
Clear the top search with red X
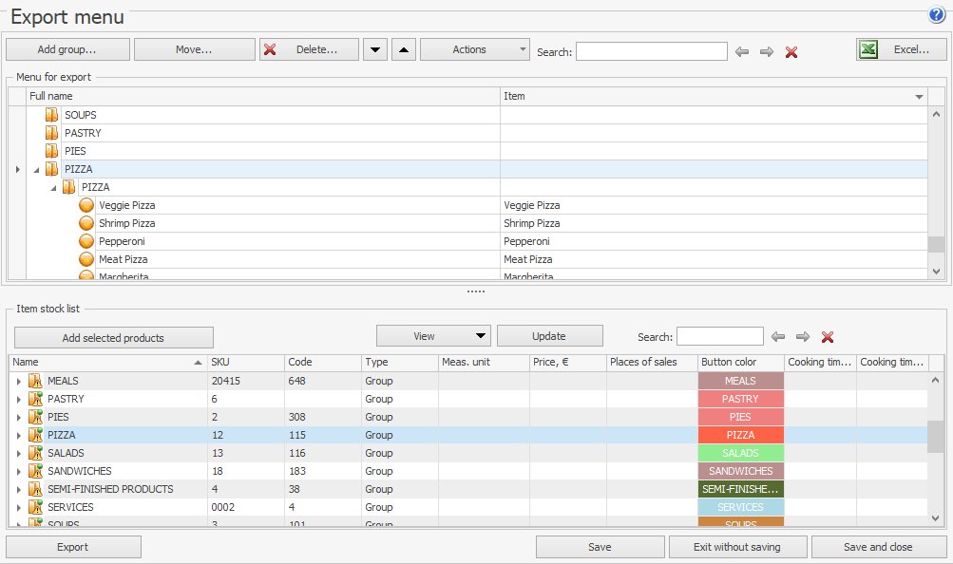click(791, 51)
